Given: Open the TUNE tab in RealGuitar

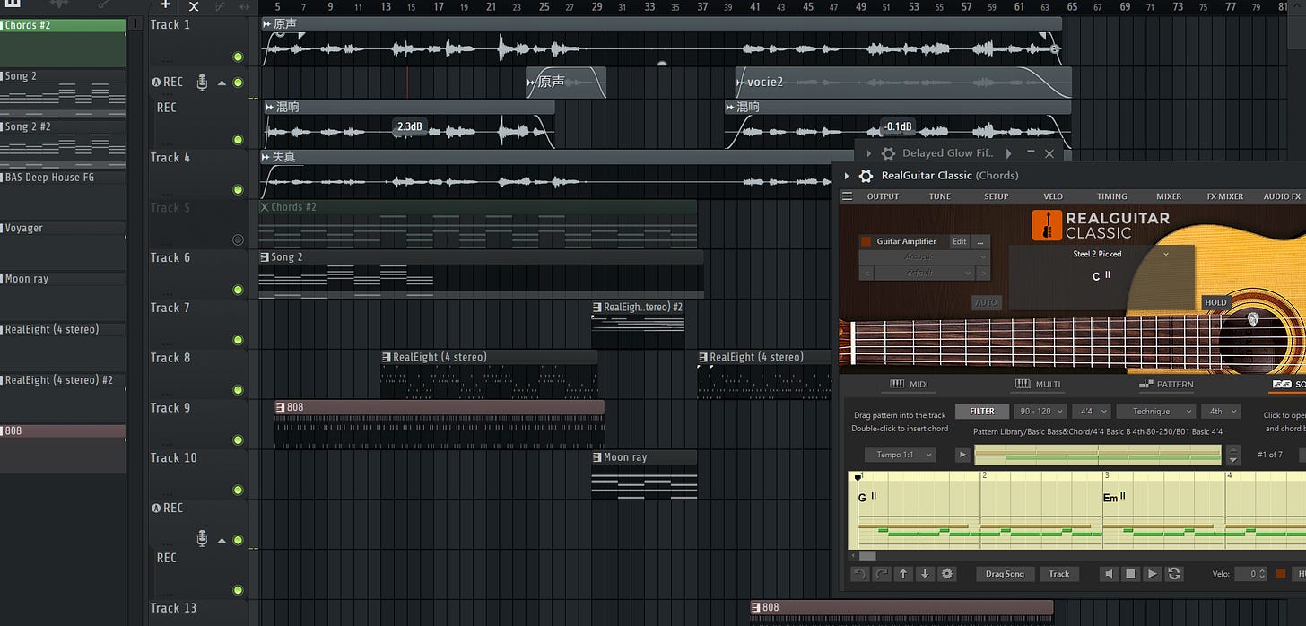Looking at the screenshot, I should pyautogui.click(x=939, y=196).
